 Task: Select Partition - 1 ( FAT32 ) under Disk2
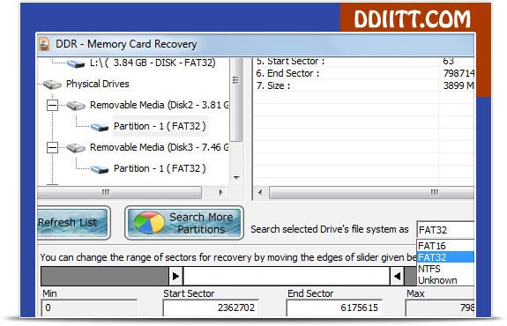click(x=160, y=126)
